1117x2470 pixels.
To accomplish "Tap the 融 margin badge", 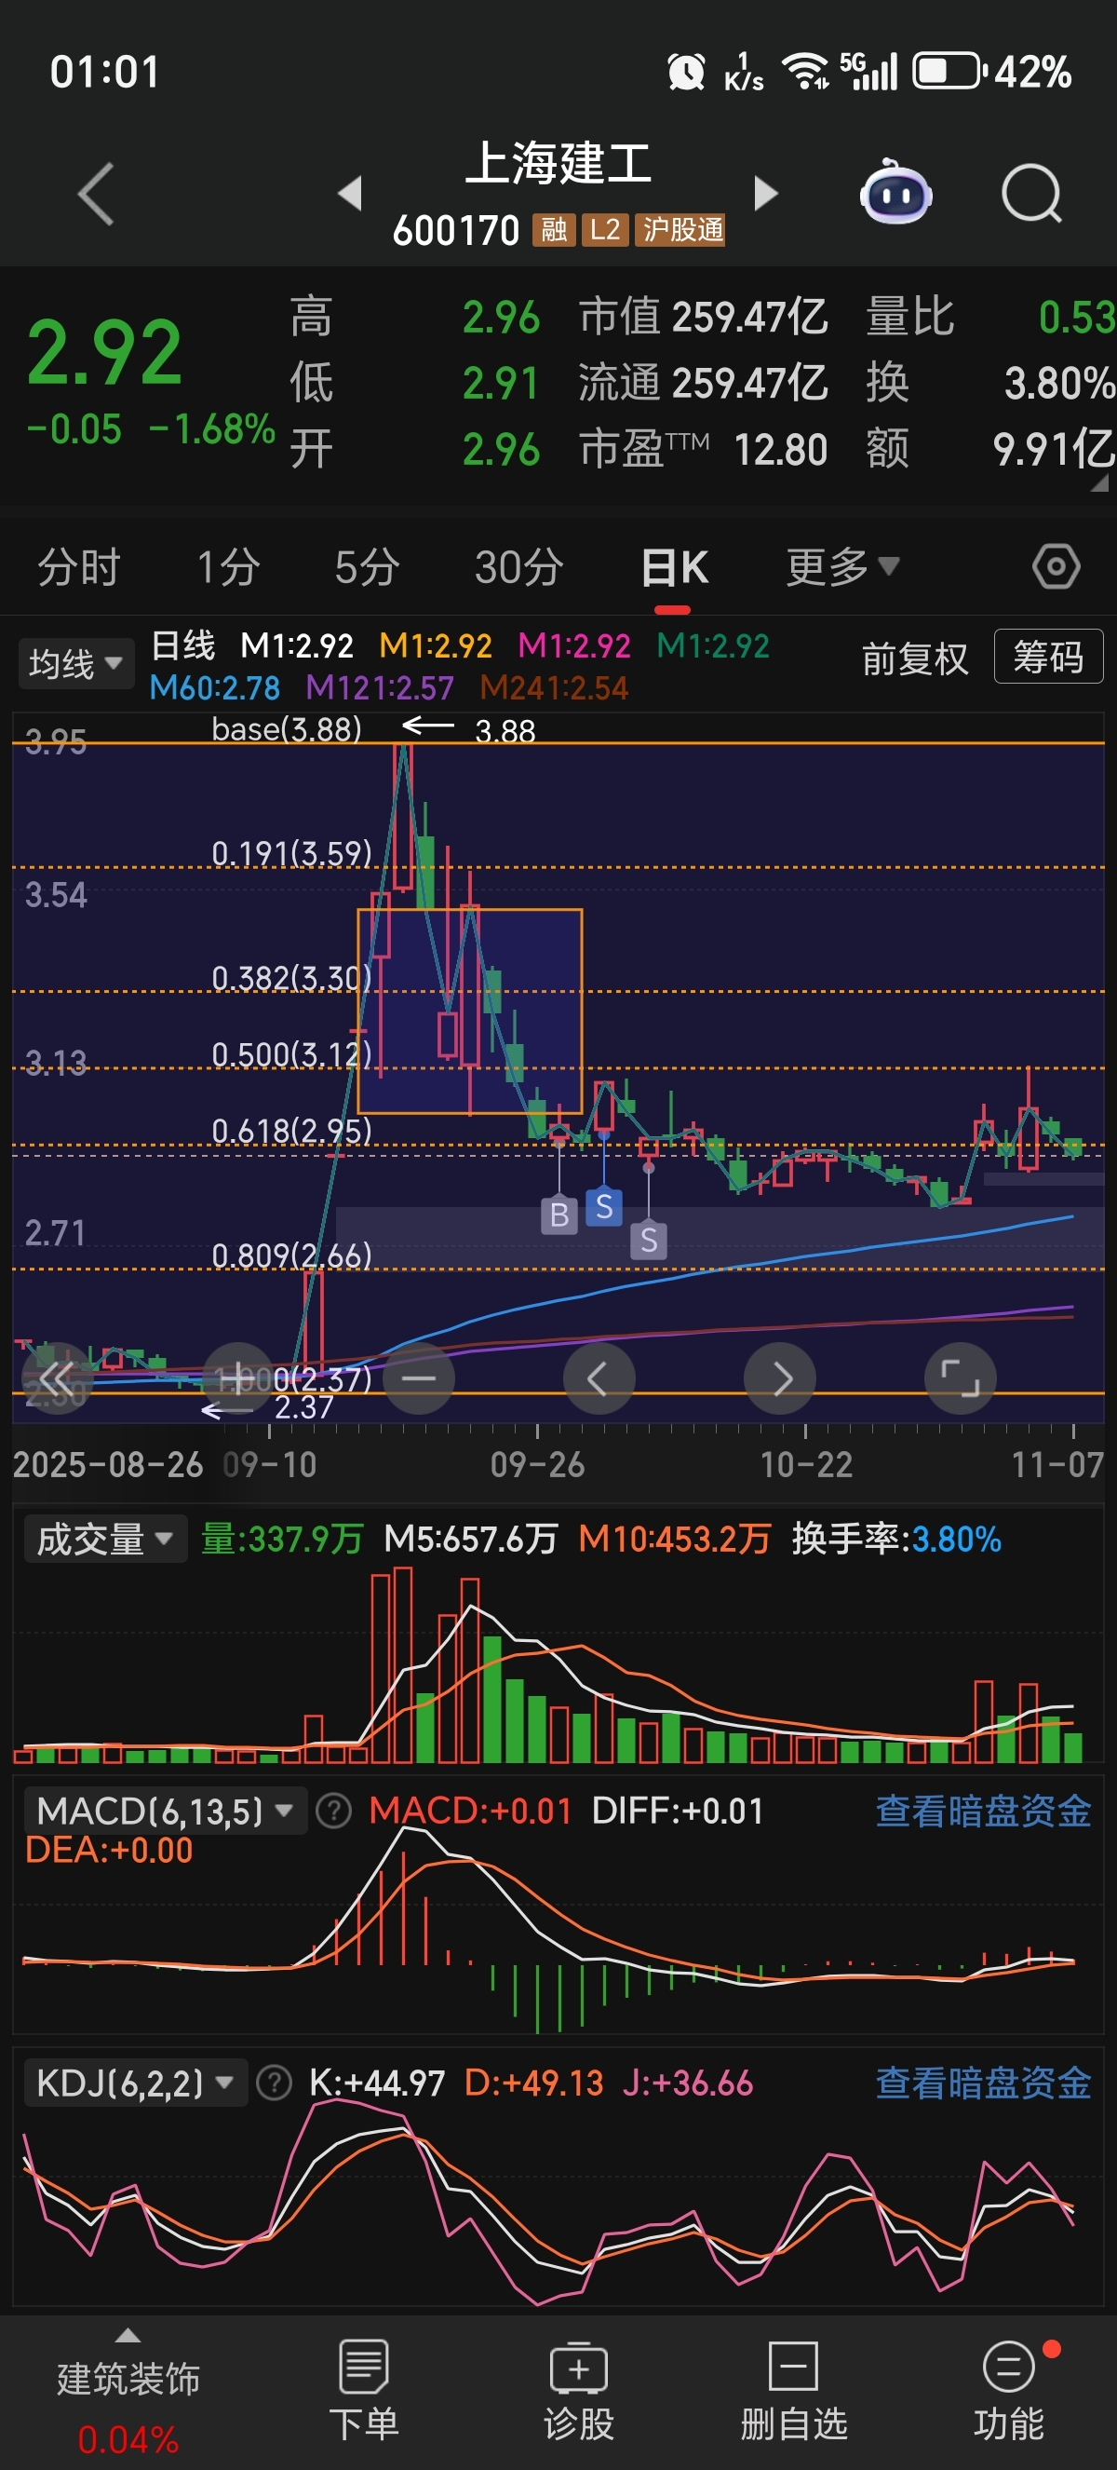I will click(554, 230).
